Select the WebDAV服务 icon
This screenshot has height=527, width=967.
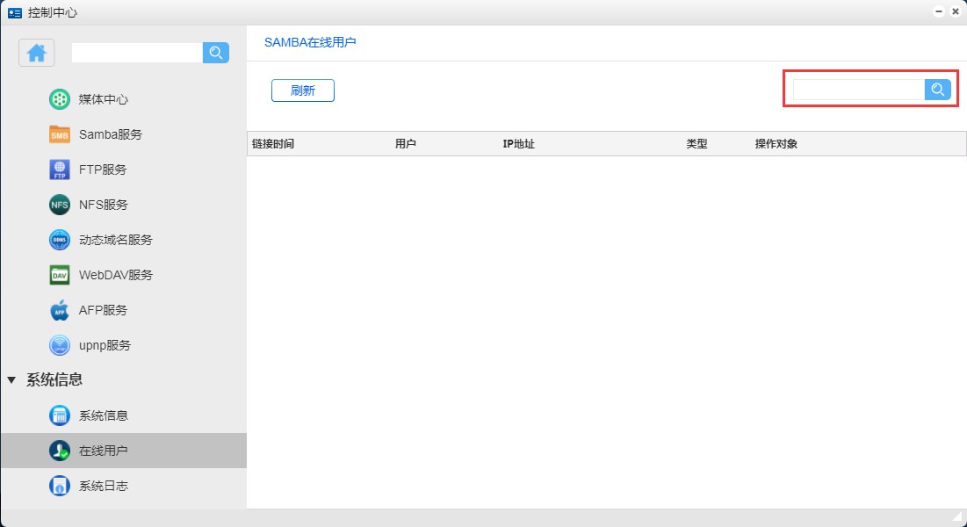(59, 275)
